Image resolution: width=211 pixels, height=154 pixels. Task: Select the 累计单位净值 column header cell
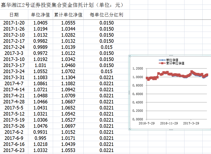68,15
